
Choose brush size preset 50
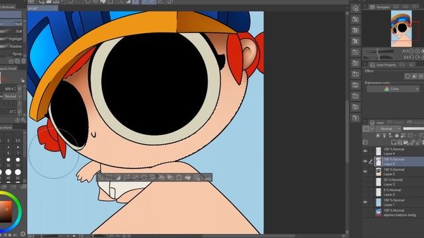point(18,174)
